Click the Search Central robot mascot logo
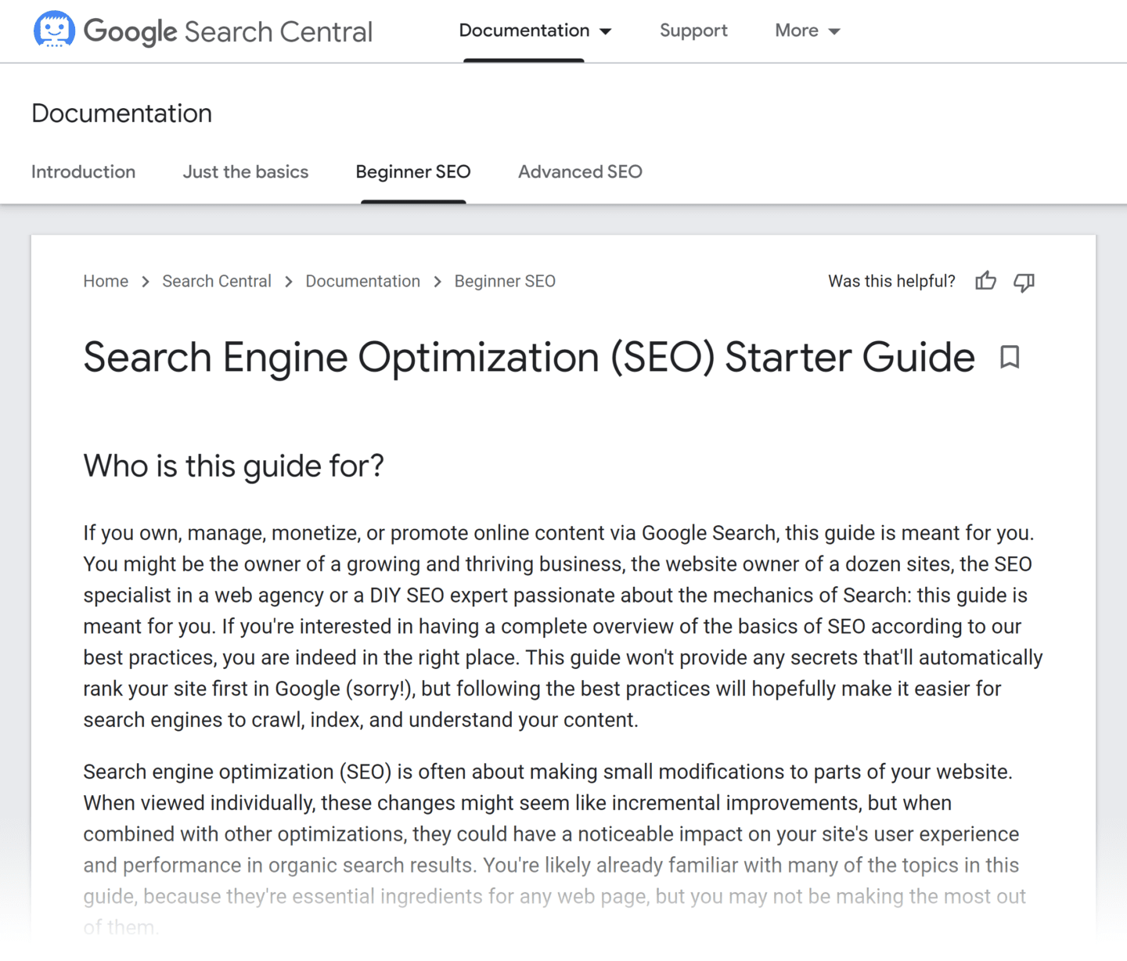The height and width of the screenshot is (961, 1127). coord(54,30)
